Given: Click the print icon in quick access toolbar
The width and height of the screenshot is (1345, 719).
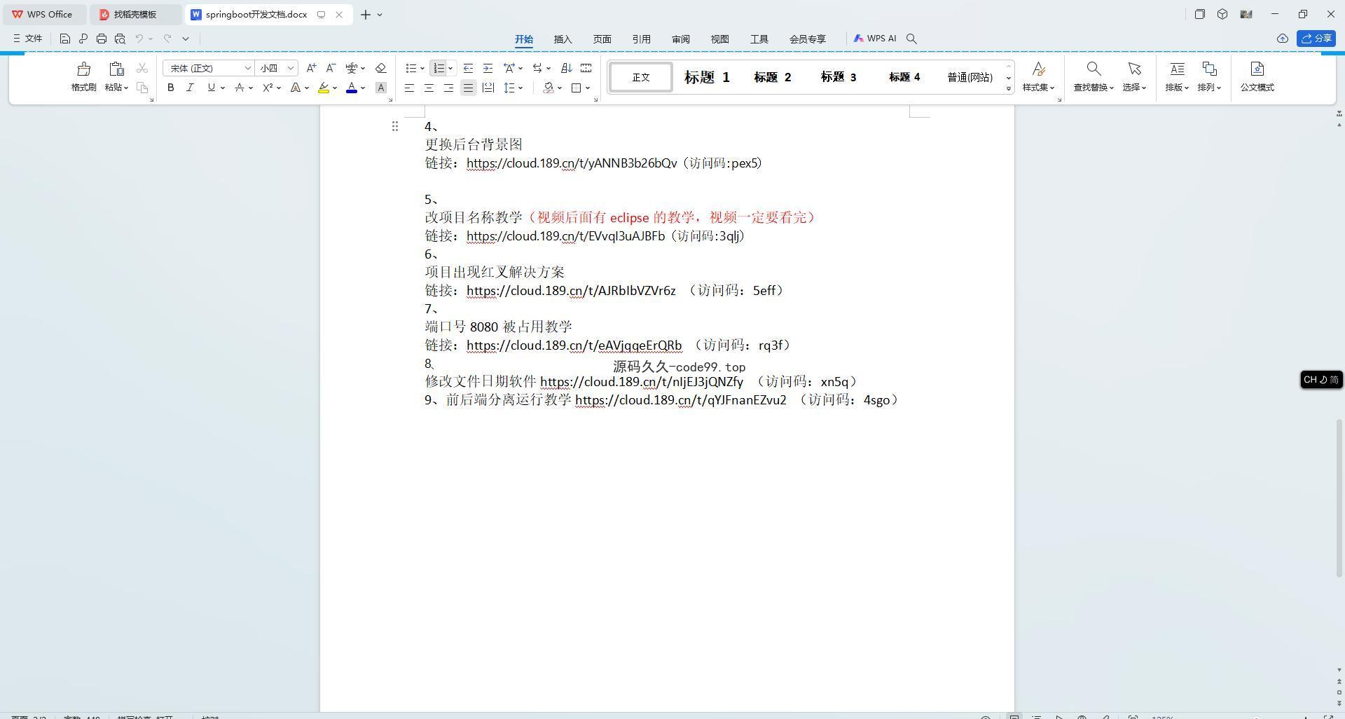Looking at the screenshot, I should pyautogui.click(x=102, y=39).
